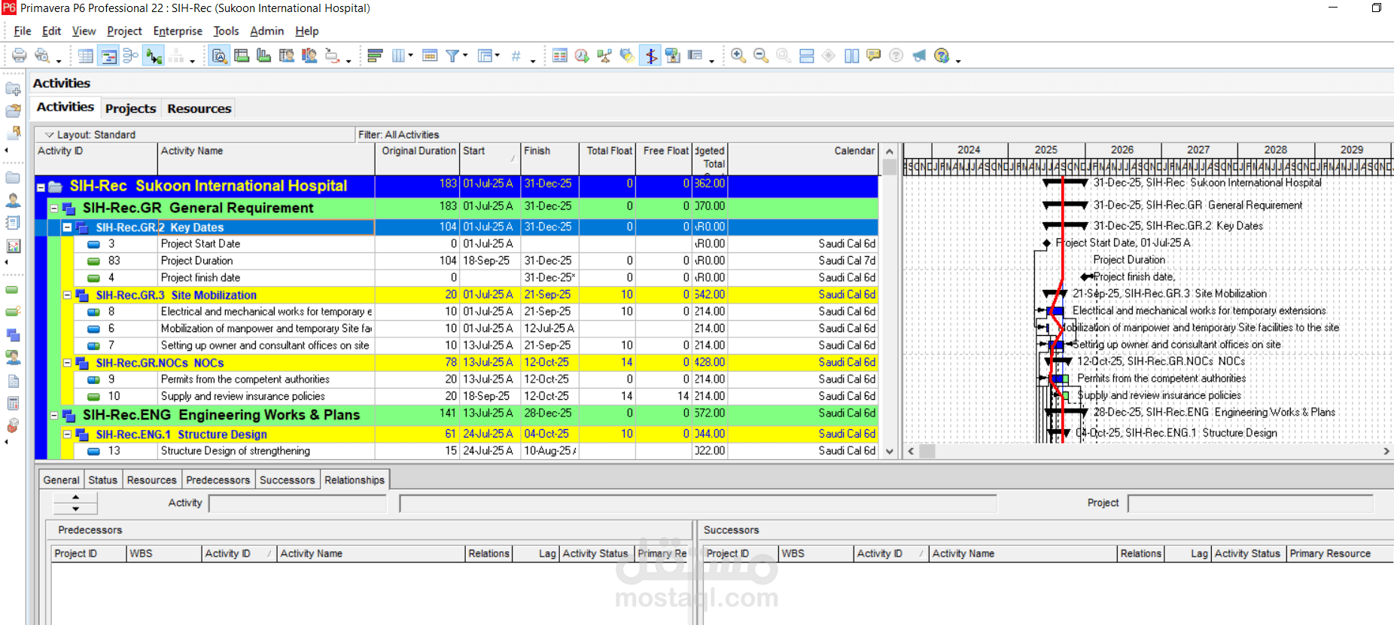Sort by the Original Duration column header
Screen dimensions: 1394x625
click(x=418, y=158)
